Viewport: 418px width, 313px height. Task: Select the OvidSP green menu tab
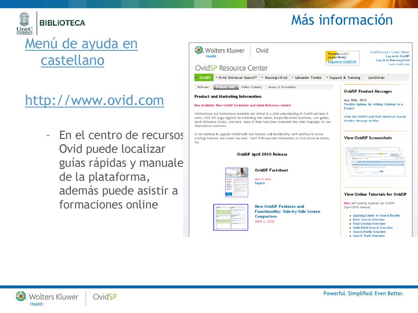pyautogui.click(x=203, y=78)
